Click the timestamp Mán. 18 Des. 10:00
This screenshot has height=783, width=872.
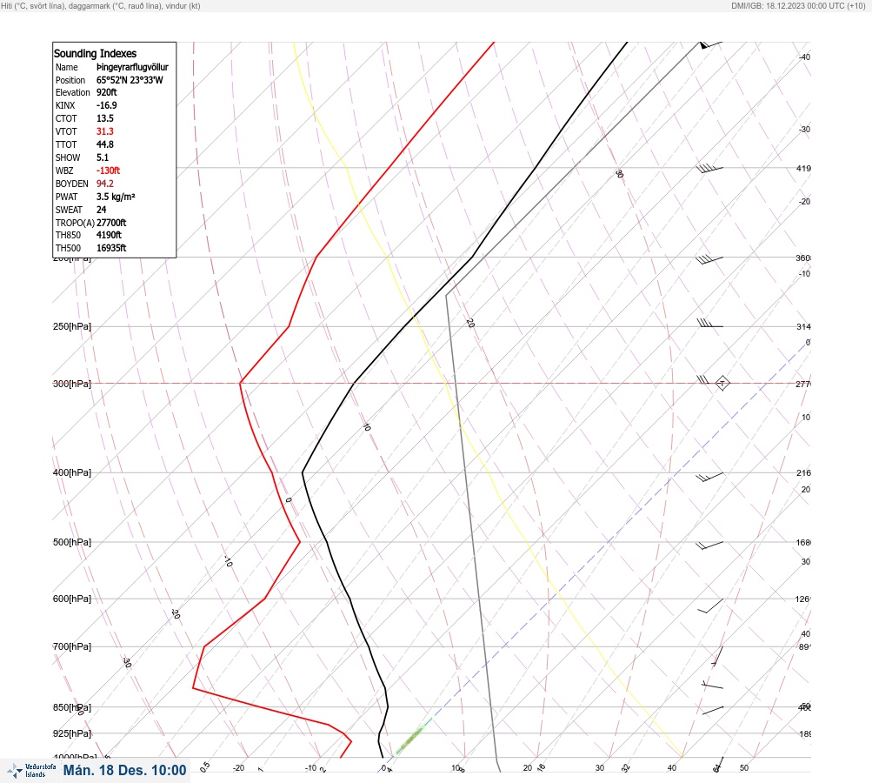click(124, 770)
